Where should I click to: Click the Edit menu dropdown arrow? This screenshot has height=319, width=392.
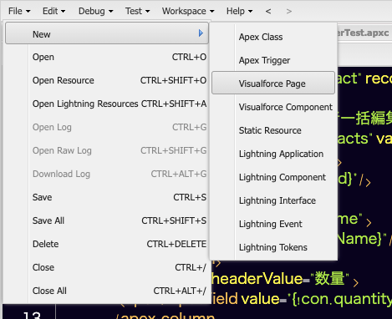pos(63,12)
